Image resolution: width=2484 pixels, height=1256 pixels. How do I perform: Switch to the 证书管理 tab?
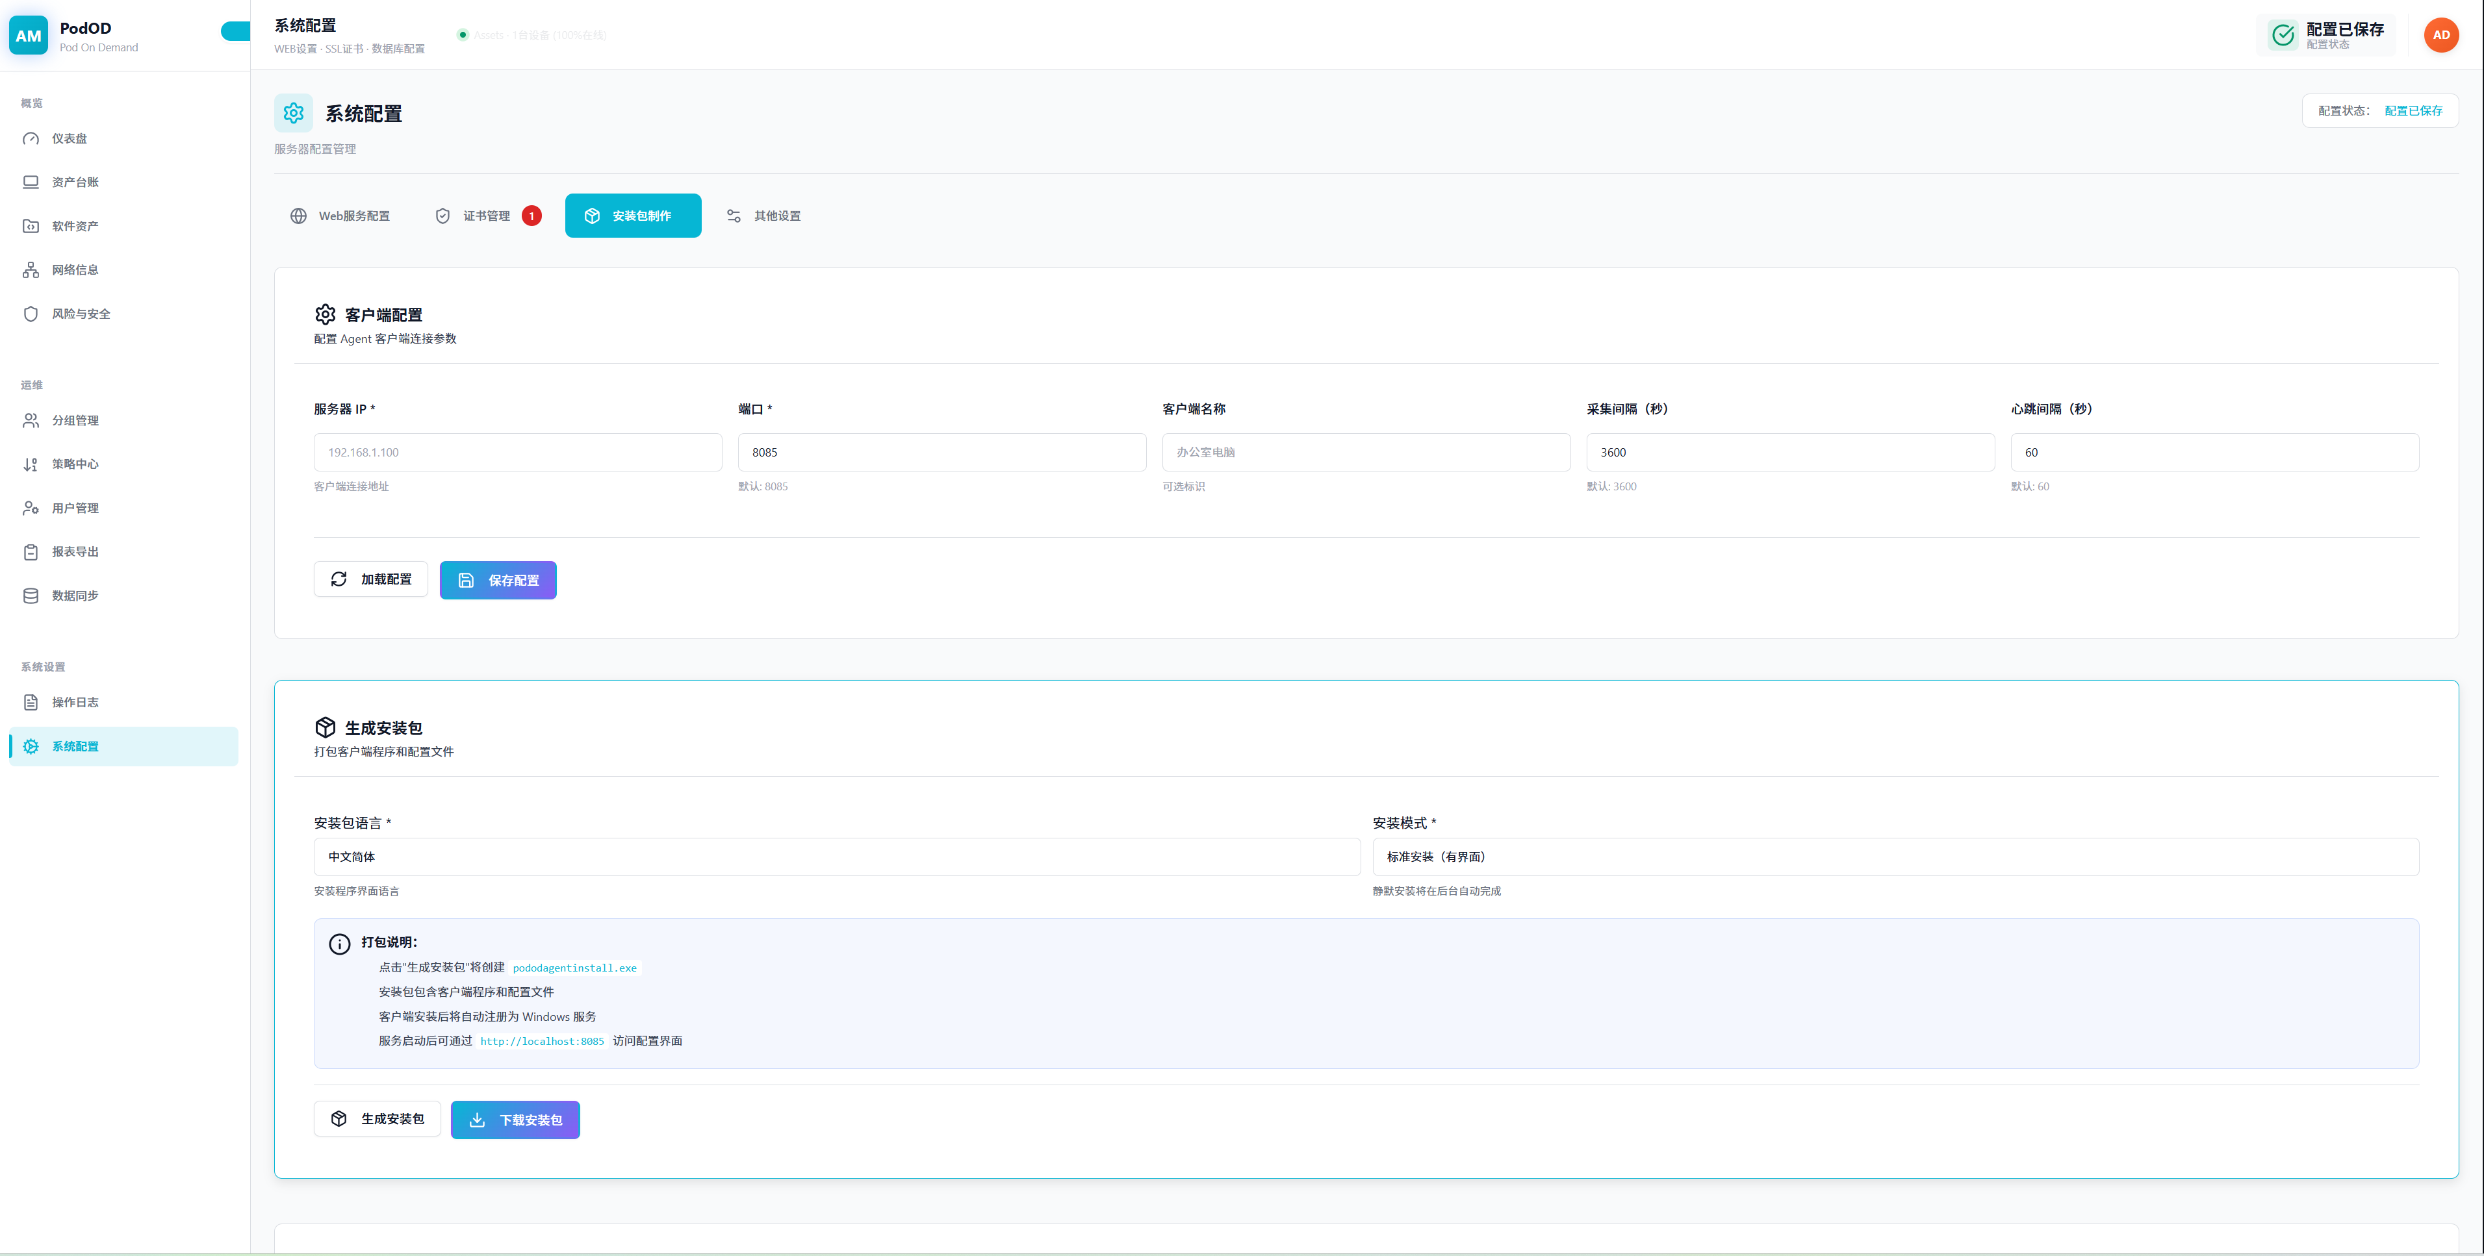[x=487, y=216]
